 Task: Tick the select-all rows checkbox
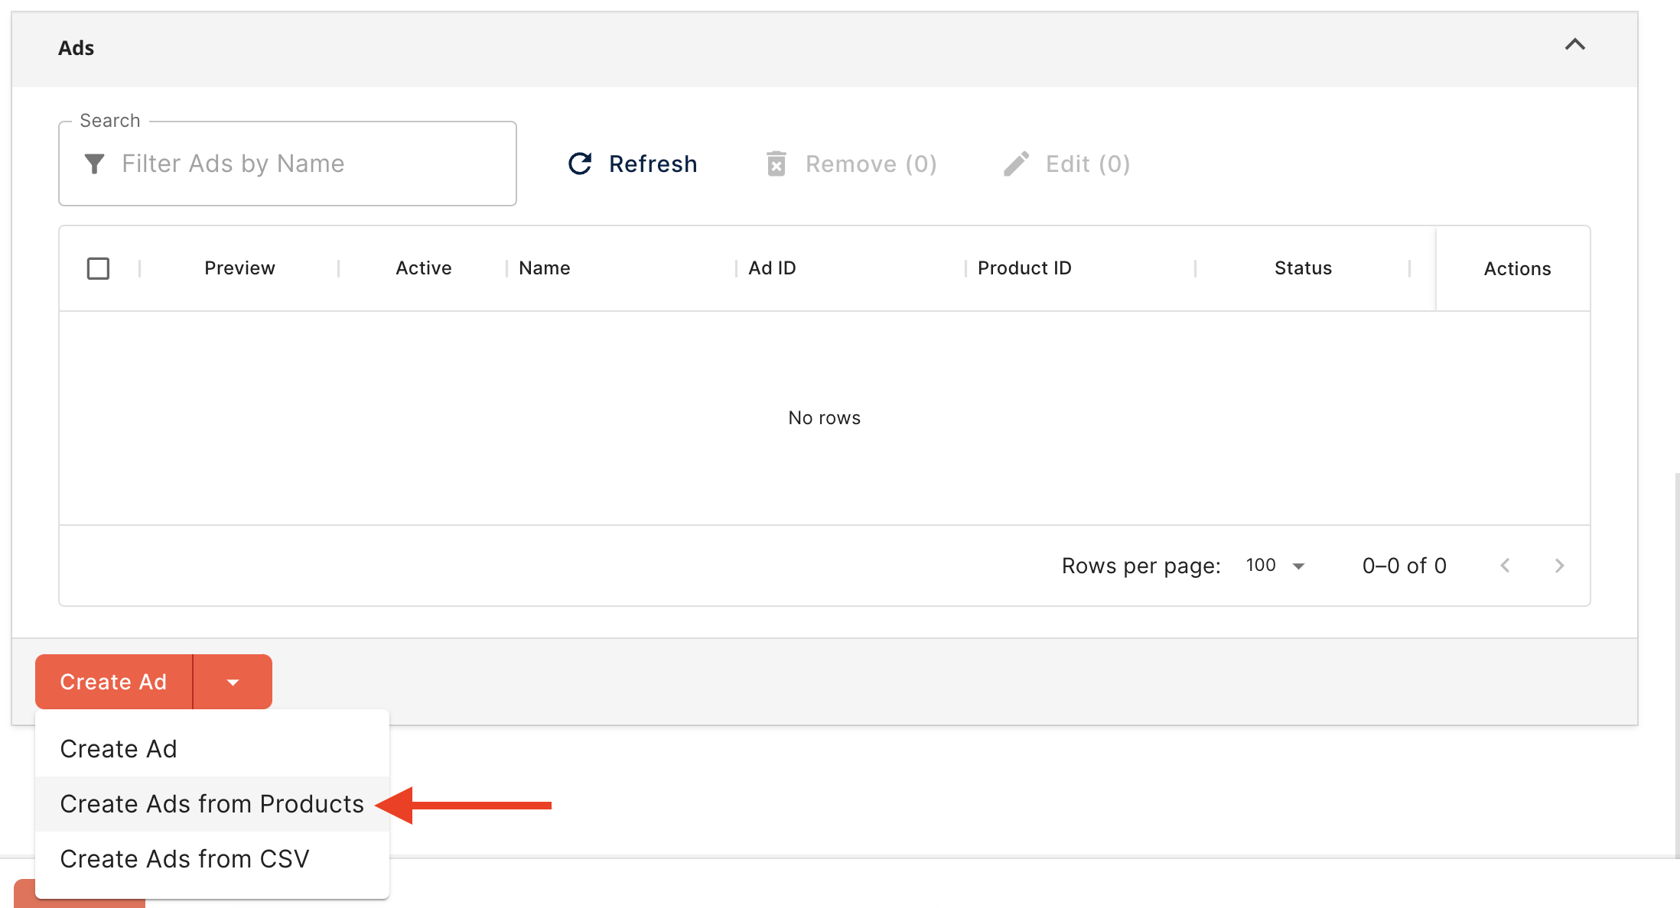pyautogui.click(x=98, y=268)
